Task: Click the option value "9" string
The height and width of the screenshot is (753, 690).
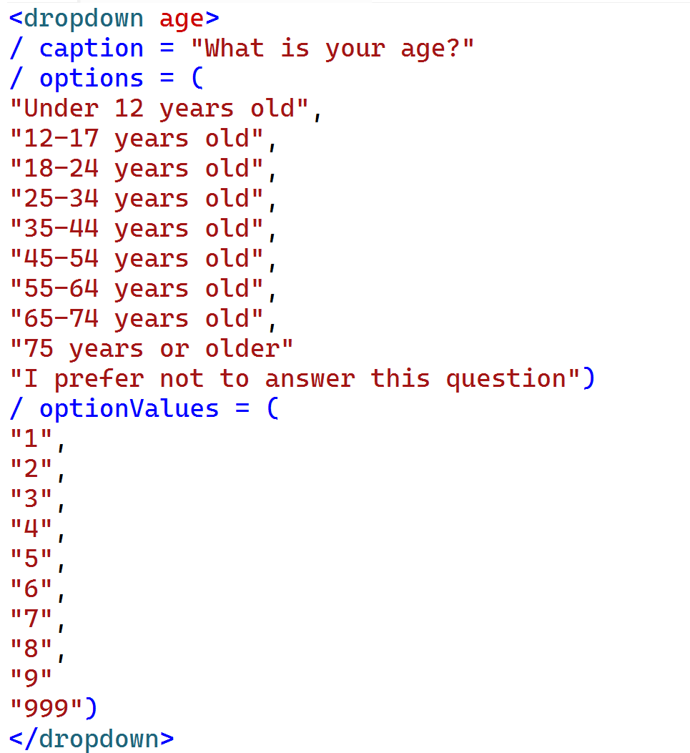Action: (x=31, y=678)
